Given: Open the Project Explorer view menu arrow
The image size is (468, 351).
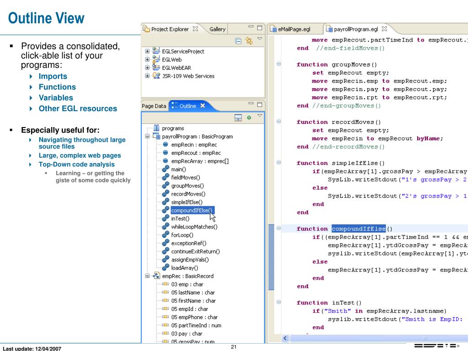Looking at the screenshot, I should tap(260, 39).
